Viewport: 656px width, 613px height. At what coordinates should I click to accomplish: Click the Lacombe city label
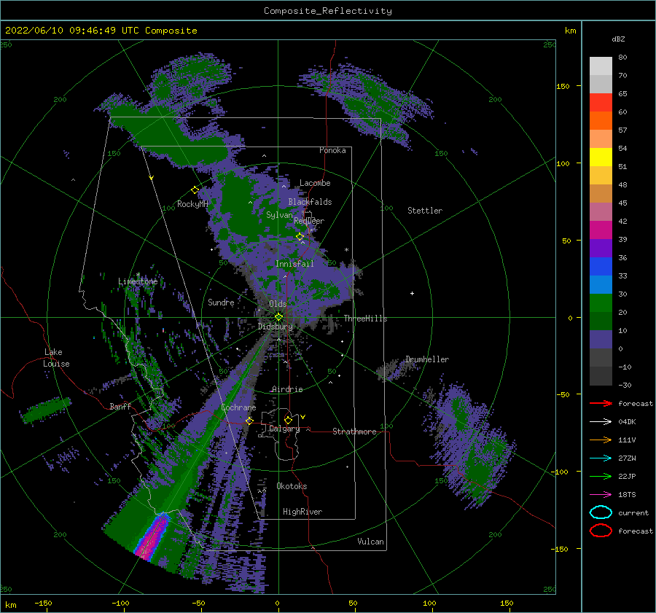[315, 183]
